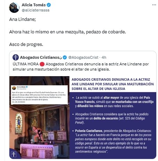
Task: Click the red circle emoji in quoted tweet
Action: [x=42, y=64]
